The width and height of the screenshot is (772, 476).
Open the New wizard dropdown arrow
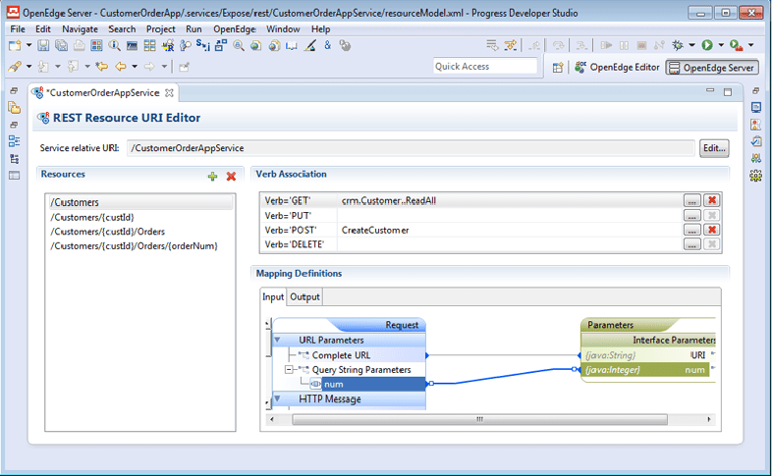[29, 46]
